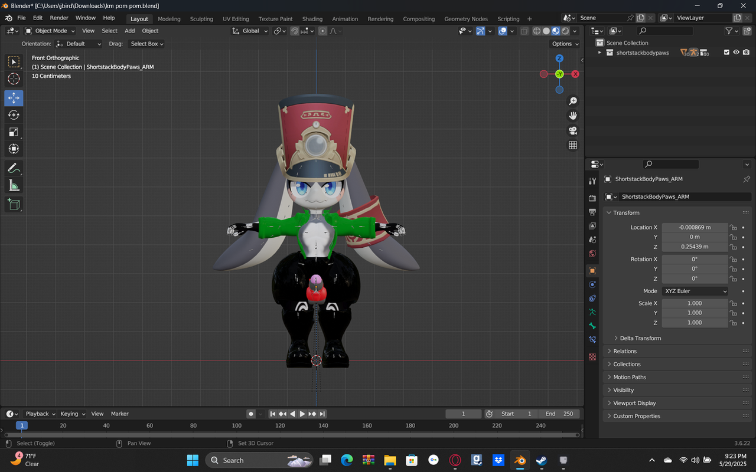Choose the Add Cube tool
This screenshot has width=756, height=472.
point(14,205)
